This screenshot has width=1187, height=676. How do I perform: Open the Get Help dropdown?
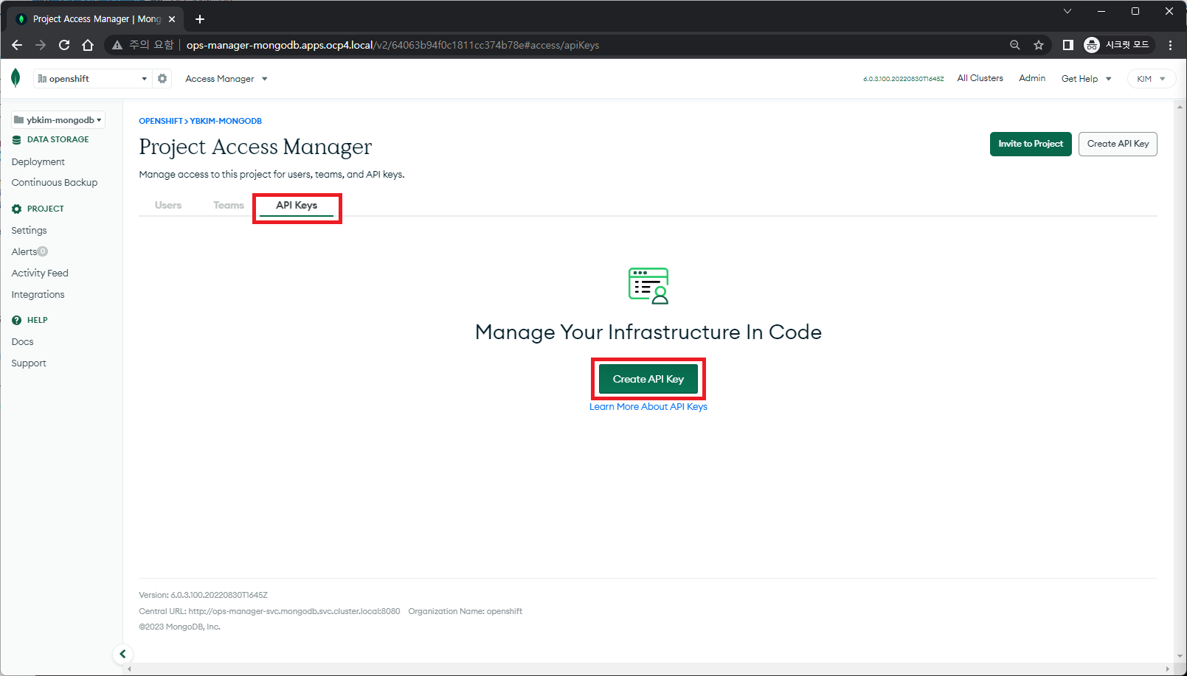point(1086,79)
